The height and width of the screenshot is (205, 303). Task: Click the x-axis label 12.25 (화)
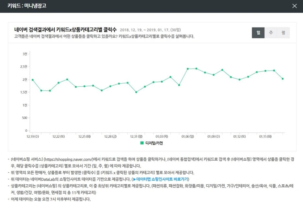[84, 136]
